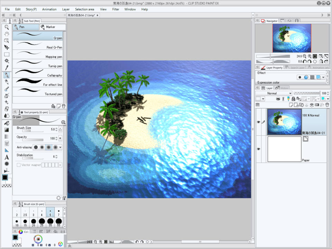Select the Text tool
The height and width of the screenshot is (249, 332).
7,157
